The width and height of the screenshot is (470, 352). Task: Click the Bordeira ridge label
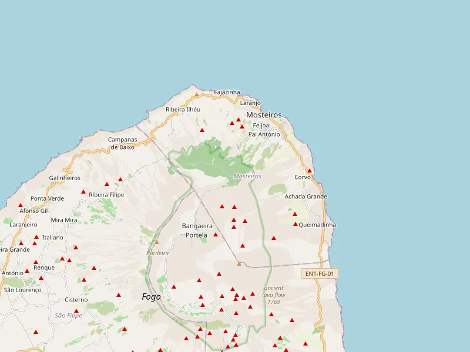click(157, 253)
